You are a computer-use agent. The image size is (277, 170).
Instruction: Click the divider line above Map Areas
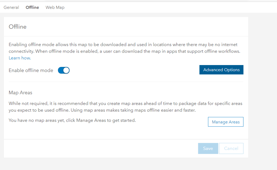coord(126,82)
